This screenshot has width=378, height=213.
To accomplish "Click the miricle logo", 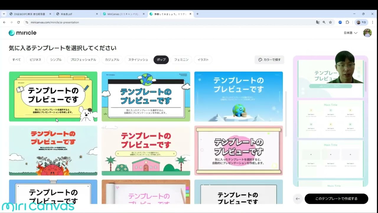I will click(x=22, y=33).
